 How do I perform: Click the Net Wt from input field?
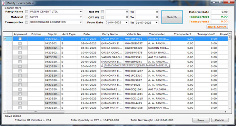[117, 12]
